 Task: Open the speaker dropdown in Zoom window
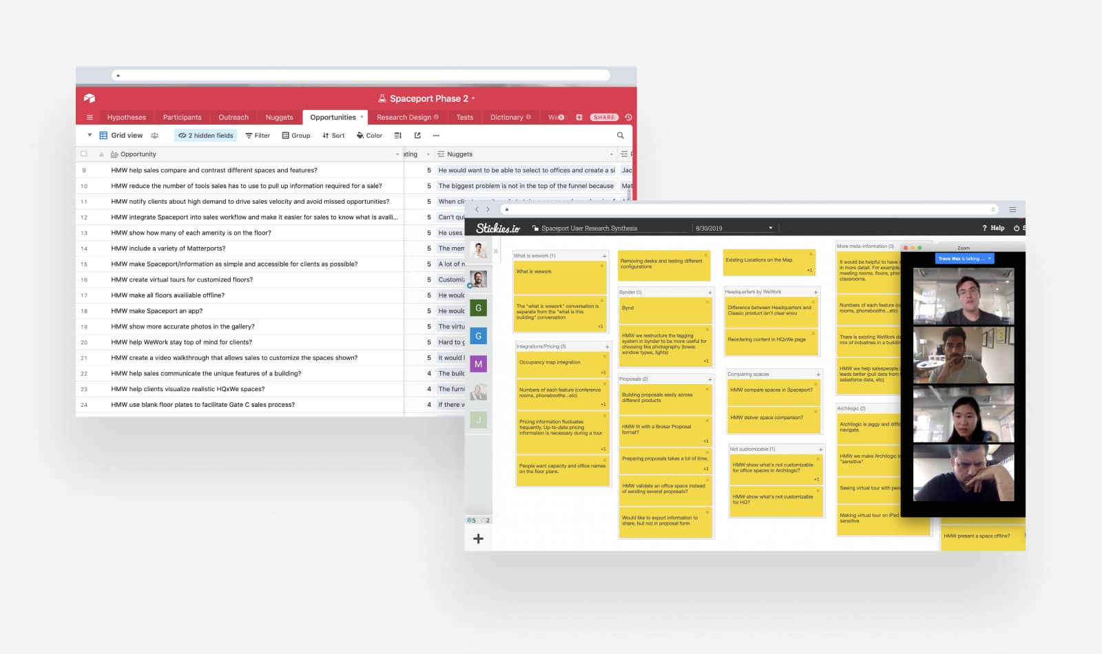(990, 259)
